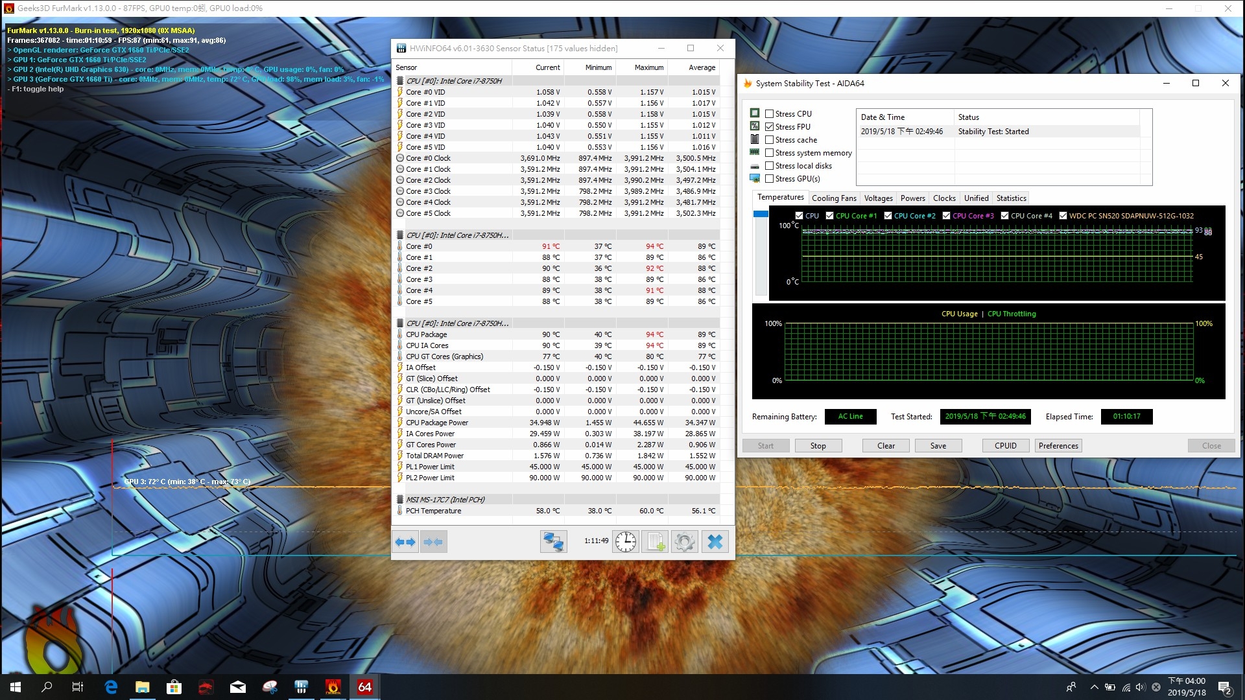
Task: Click HWiNFO log file save icon
Action: [x=655, y=542]
